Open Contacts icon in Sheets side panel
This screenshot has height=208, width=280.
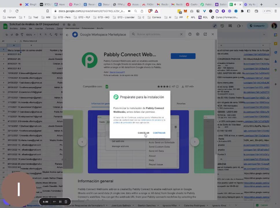tap(276, 61)
